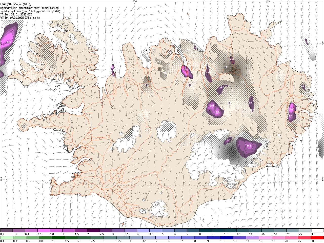Click the "IT: Sun. 05. 01. 2025 00Z" line
The width and height of the screenshot is (324, 243).
[16, 14]
